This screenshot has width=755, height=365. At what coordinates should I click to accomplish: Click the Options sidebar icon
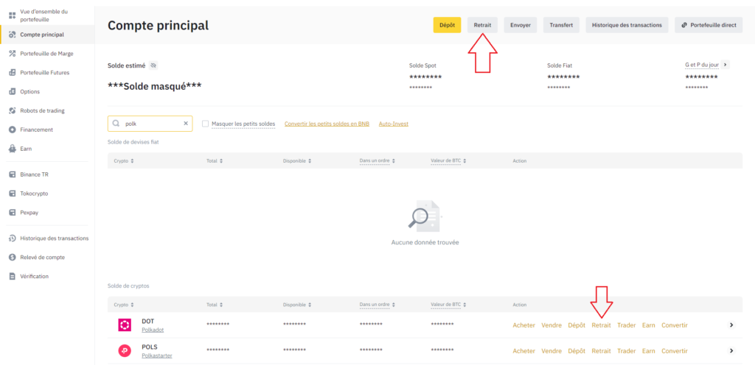(x=13, y=92)
